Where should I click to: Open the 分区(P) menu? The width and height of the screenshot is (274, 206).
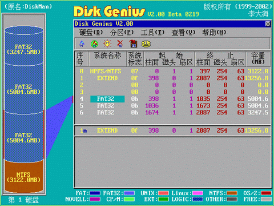coord(122,33)
